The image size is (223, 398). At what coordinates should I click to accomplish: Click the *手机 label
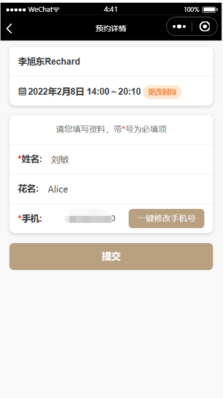[x=30, y=219]
